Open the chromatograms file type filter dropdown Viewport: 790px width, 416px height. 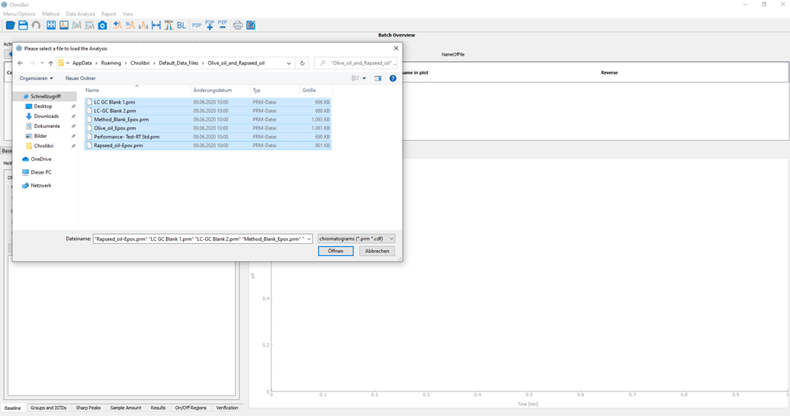357,238
